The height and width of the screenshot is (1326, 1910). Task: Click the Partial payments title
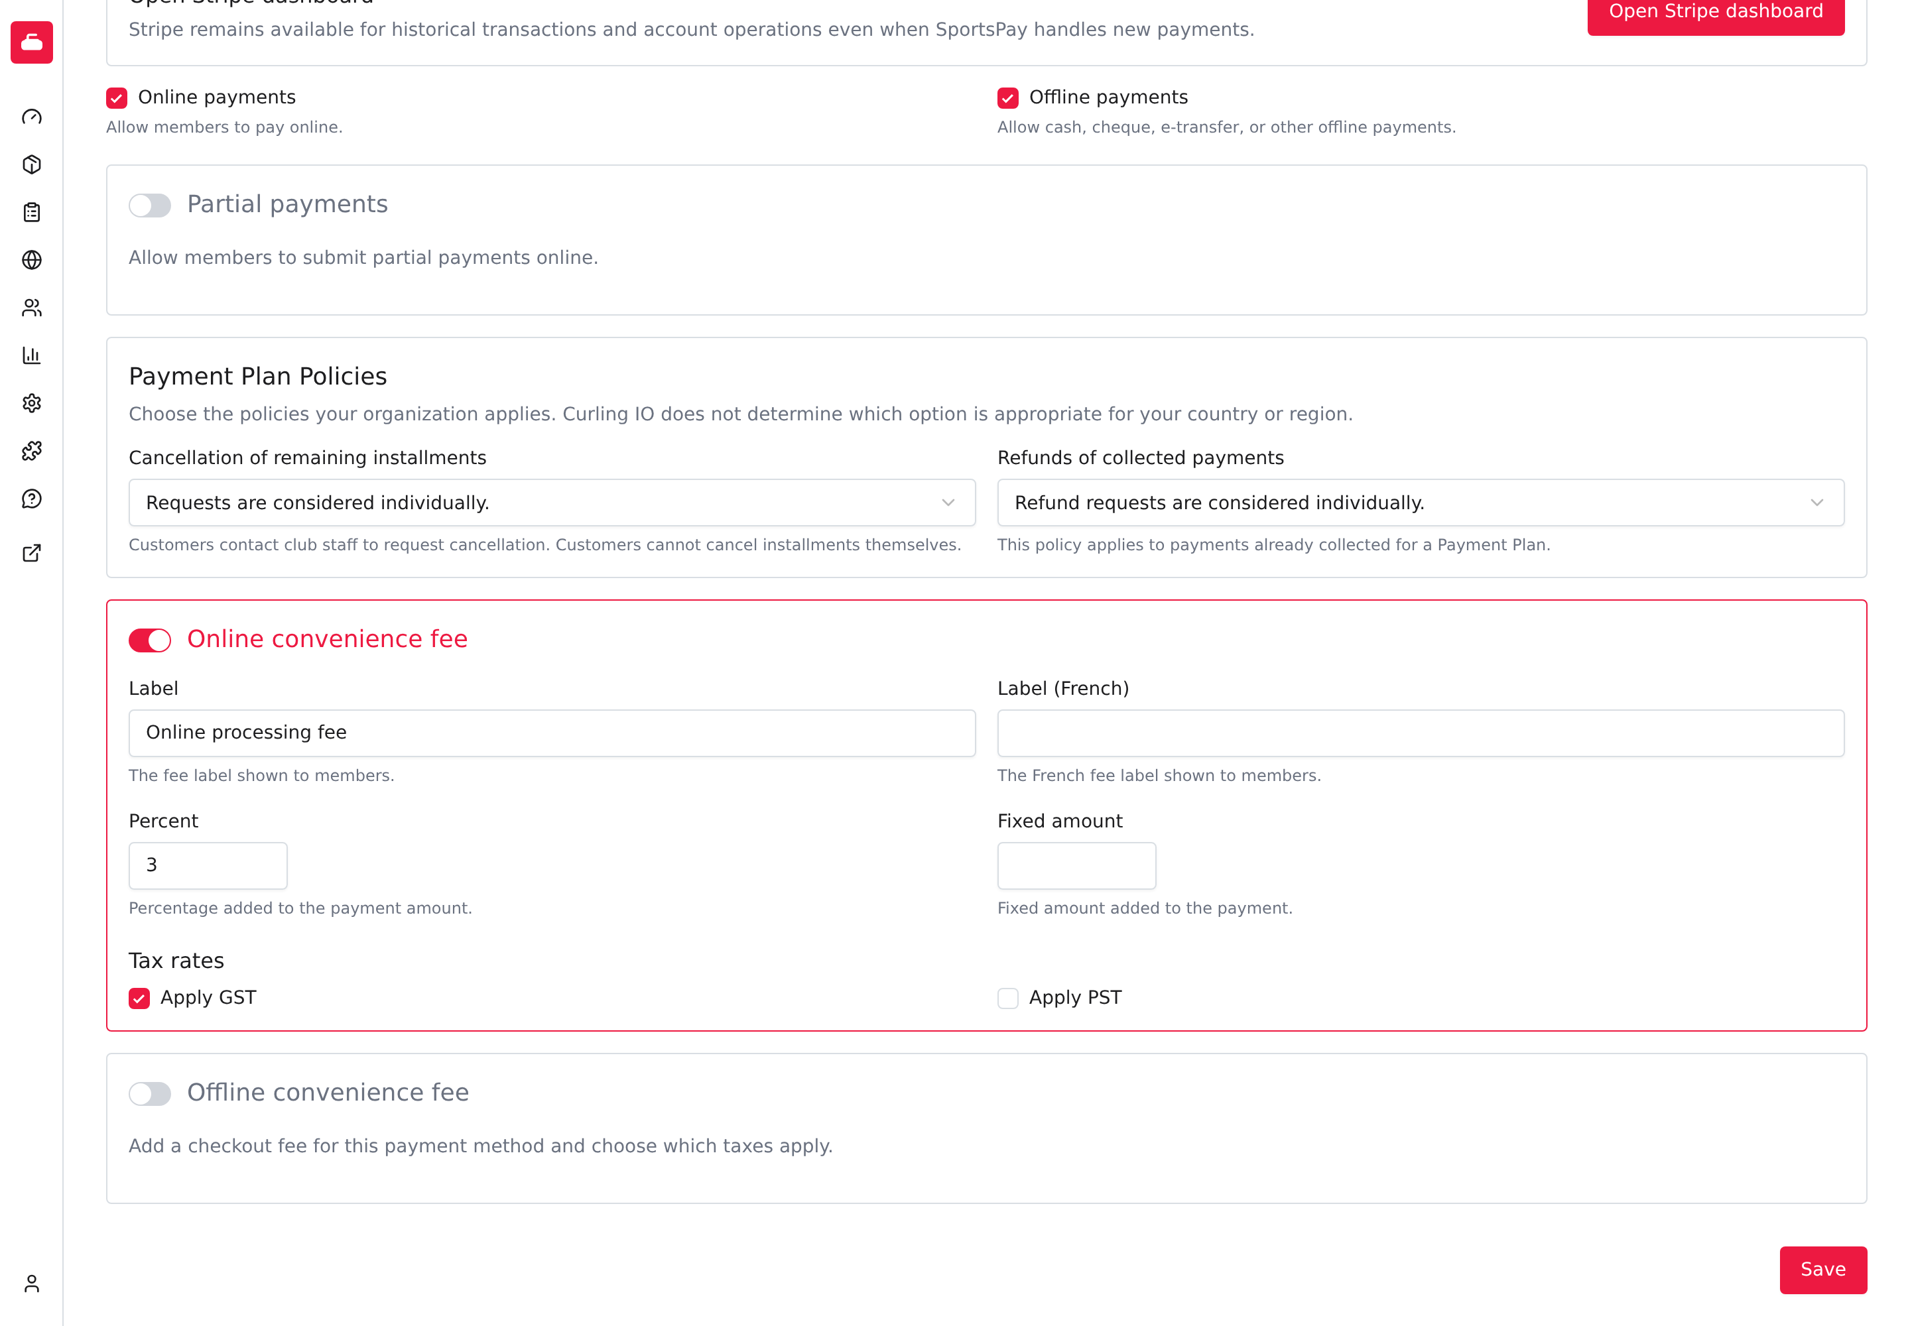[288, 204]
